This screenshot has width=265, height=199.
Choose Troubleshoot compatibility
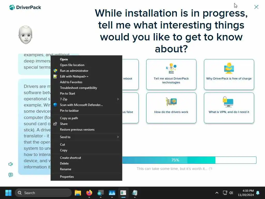click(86, 88)
